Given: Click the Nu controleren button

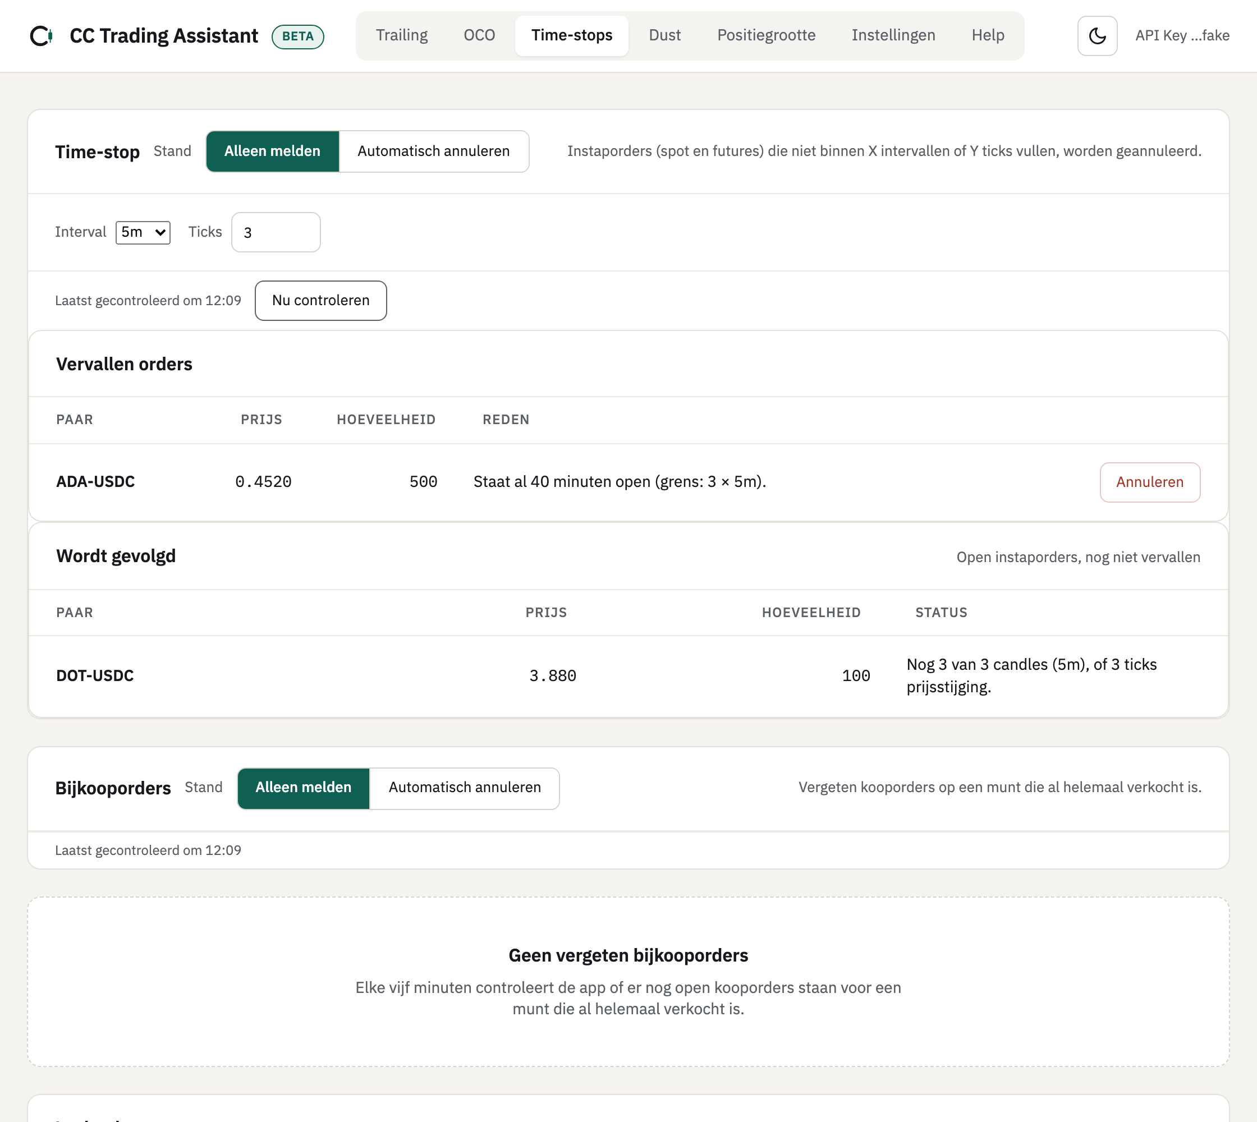Looking at the screenshot, I should tap(320, 300).
